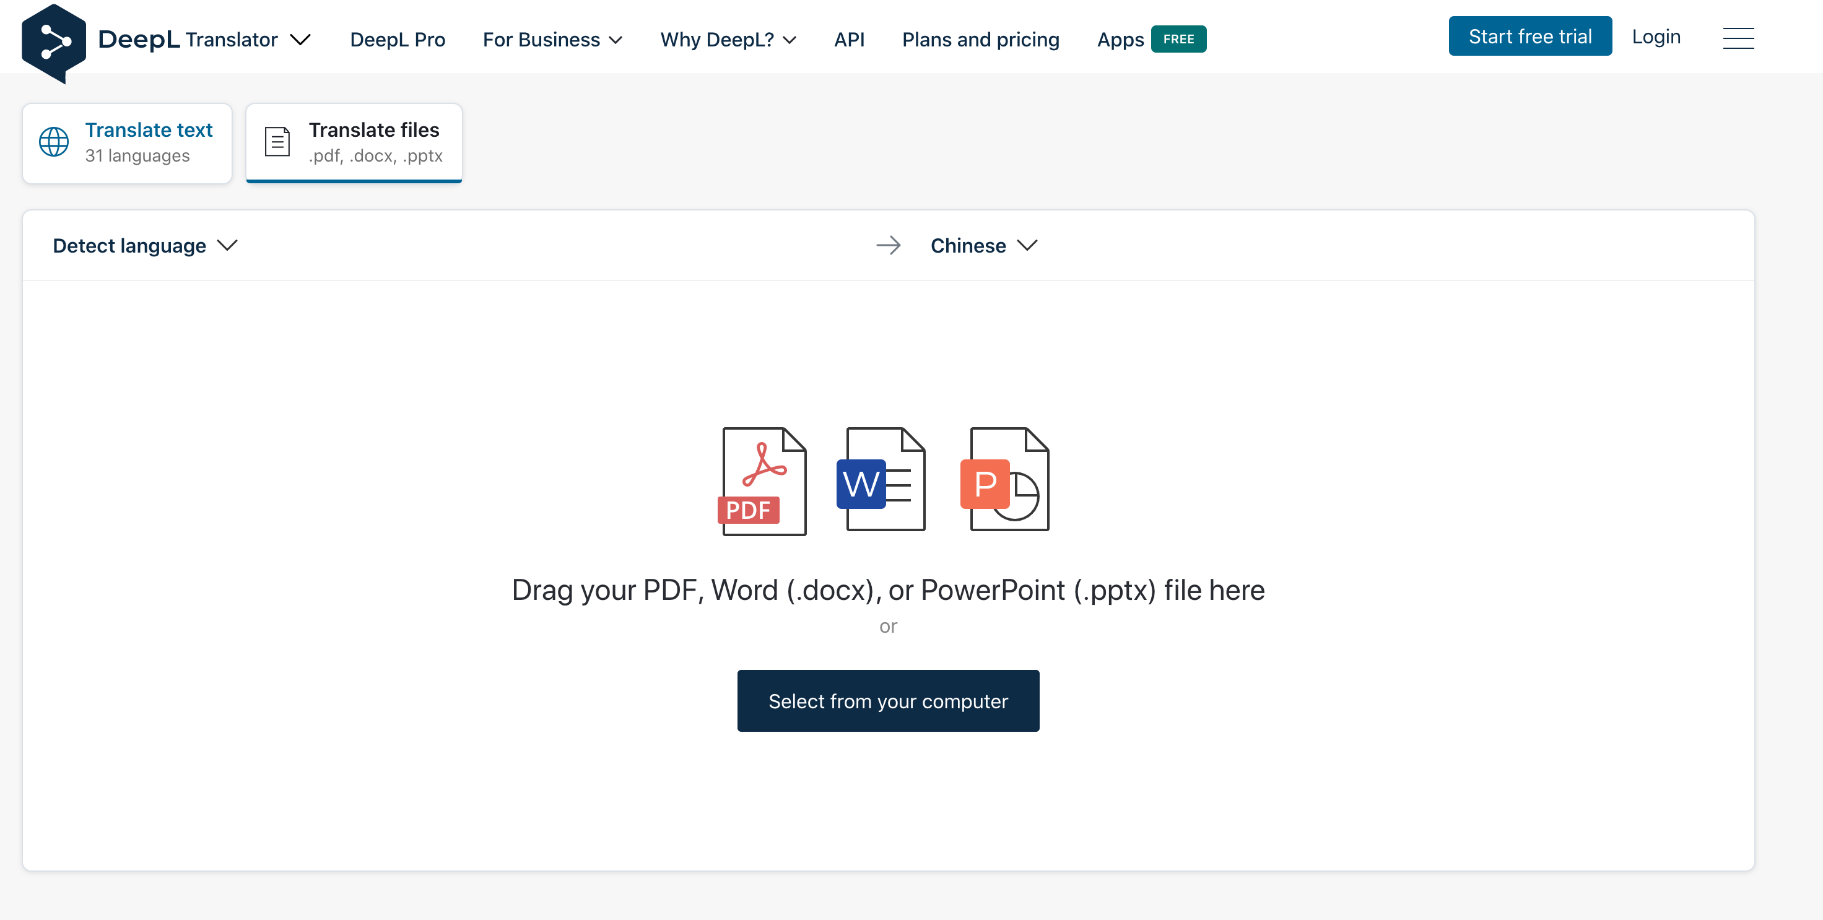The height and width of the screenshot is (920, 1823).
Task: Click the document icon in Translate files tab
Action: tap(277, 142)
